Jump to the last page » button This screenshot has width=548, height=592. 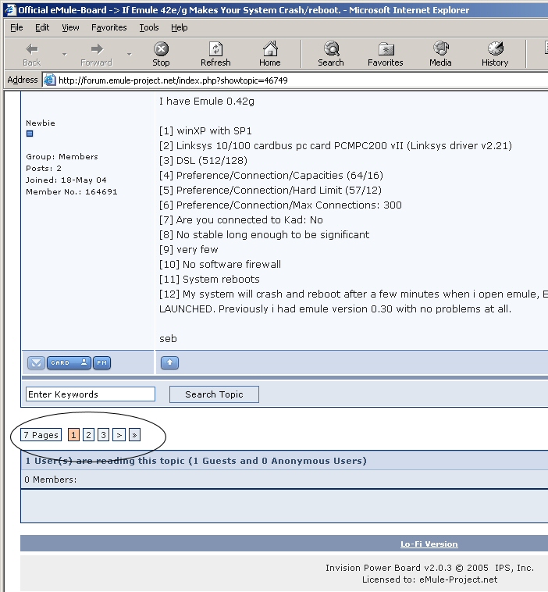point(134,435)
